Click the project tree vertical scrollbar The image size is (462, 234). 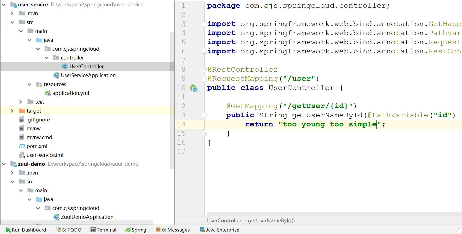172,101
